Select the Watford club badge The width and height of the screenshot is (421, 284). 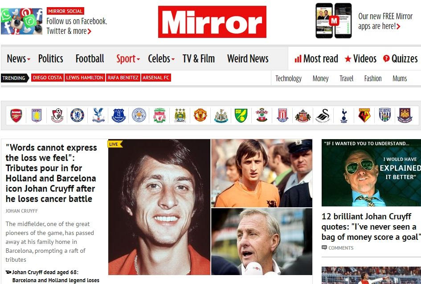click(364, 115)
